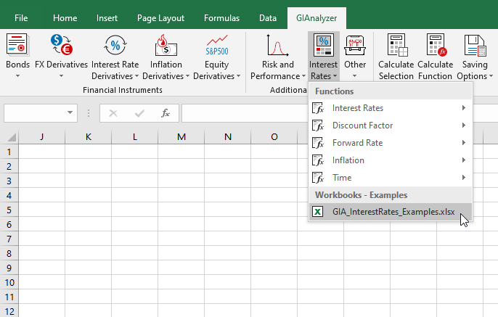498x317 pixels.
Task: Click the formula bar resize dots handle
Action: (x=89, y=113)
